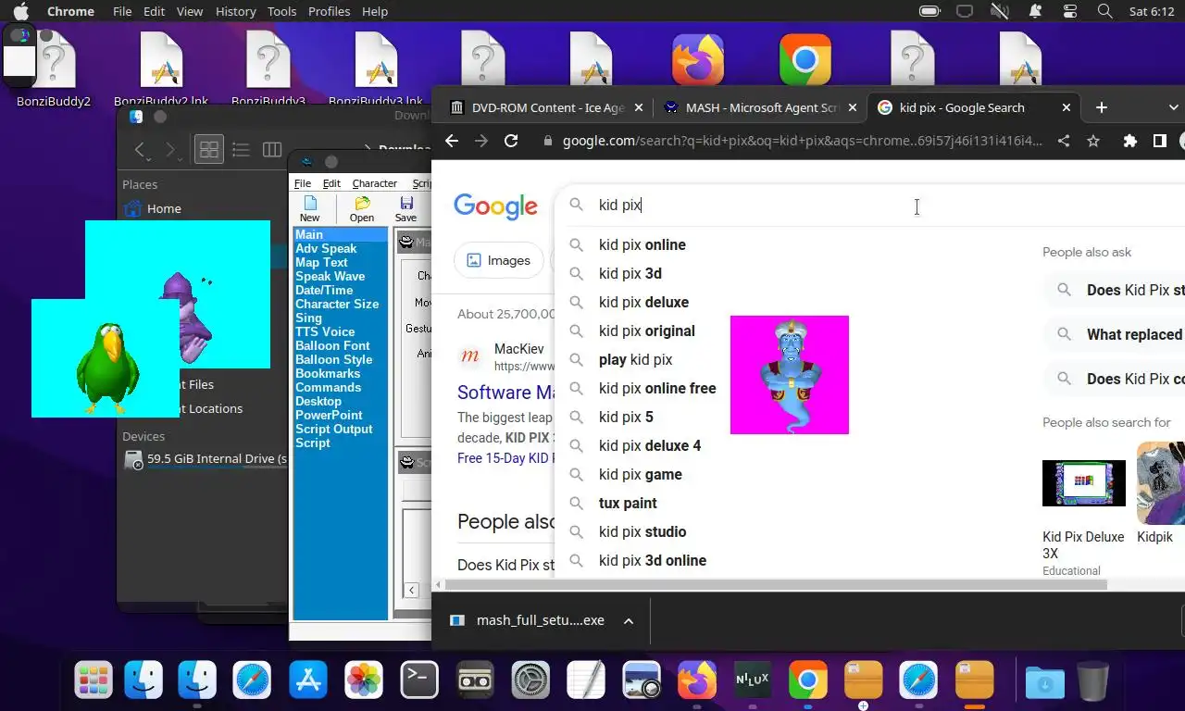
Task: Open Photos app in the dock
Action: [364, 680]
